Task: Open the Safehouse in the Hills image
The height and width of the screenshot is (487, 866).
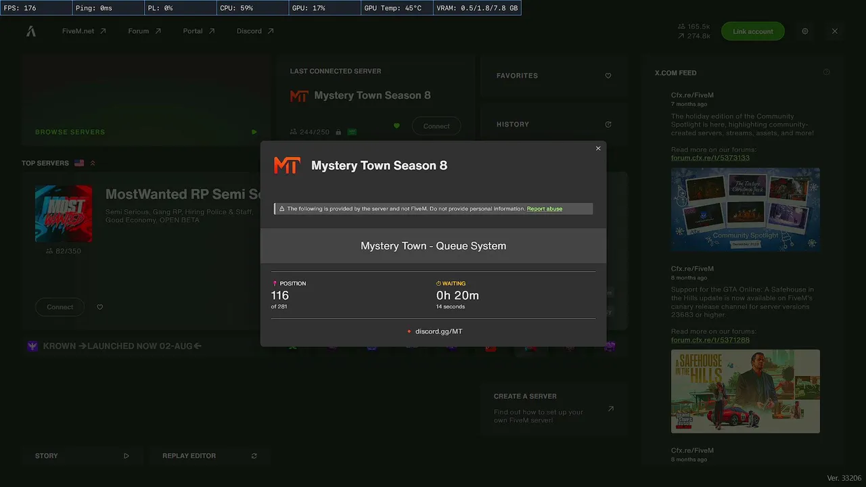Action: pos(746,391)
